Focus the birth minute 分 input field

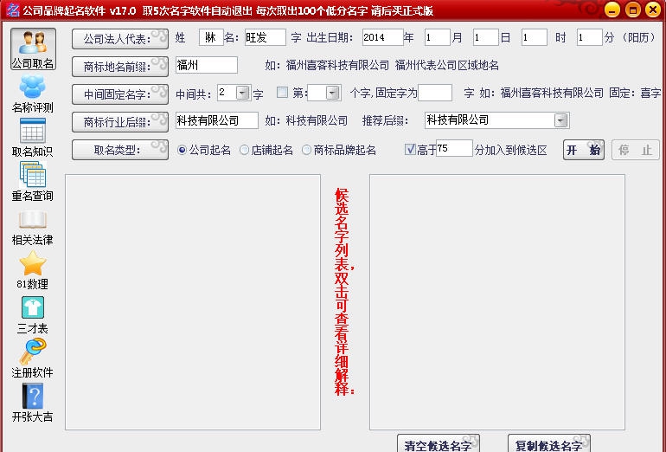[x=590, y=37]
